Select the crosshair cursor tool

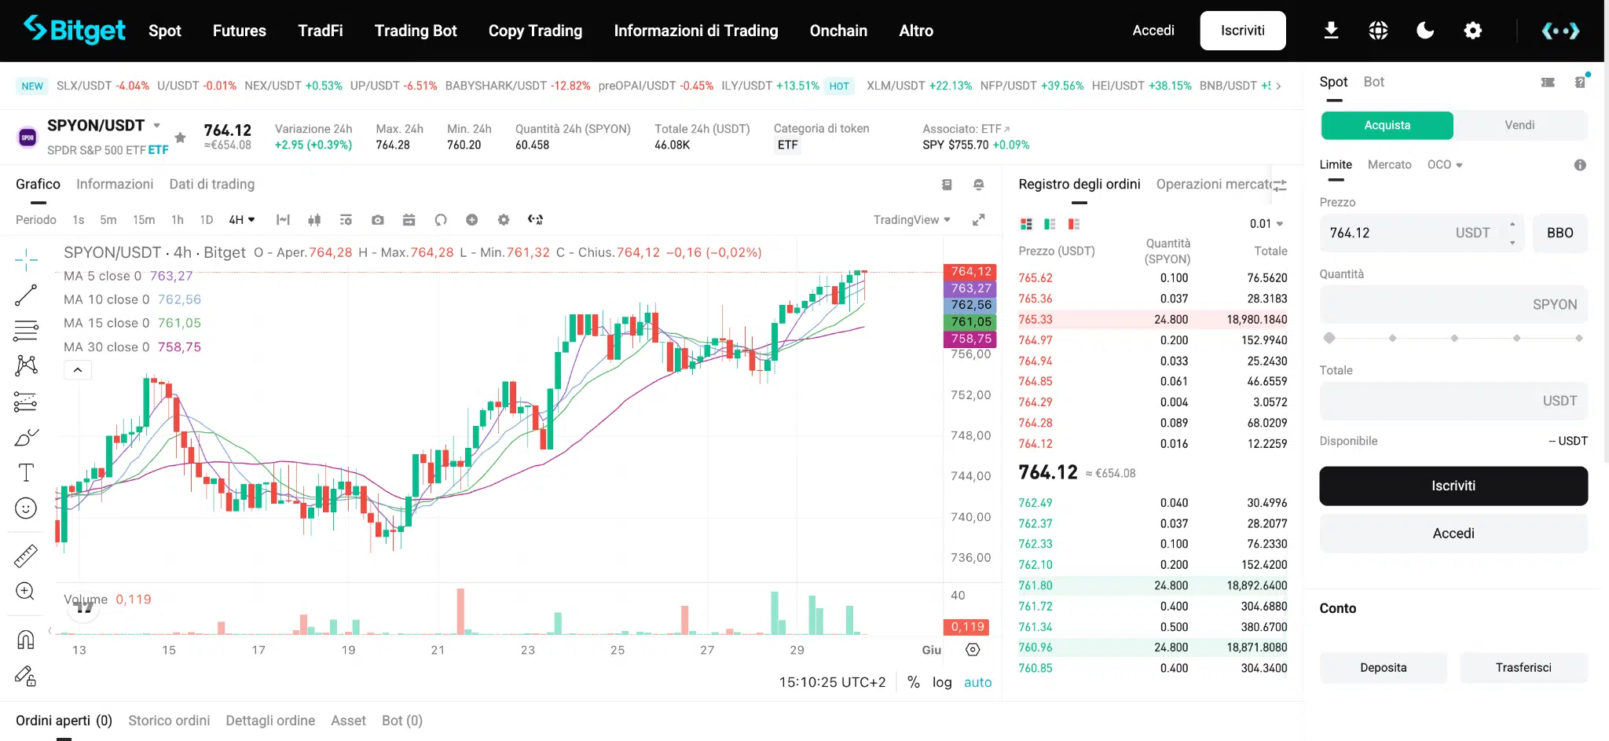pyautogui.click(x=26, y=259)
